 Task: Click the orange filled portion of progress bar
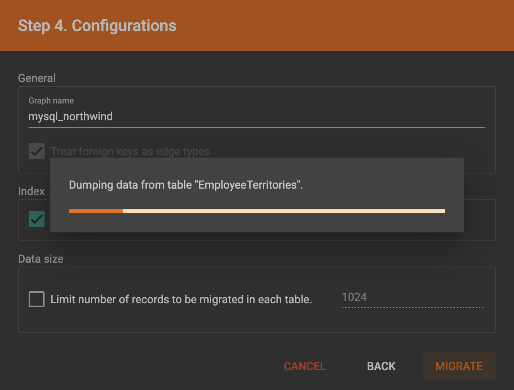[95, 211]
